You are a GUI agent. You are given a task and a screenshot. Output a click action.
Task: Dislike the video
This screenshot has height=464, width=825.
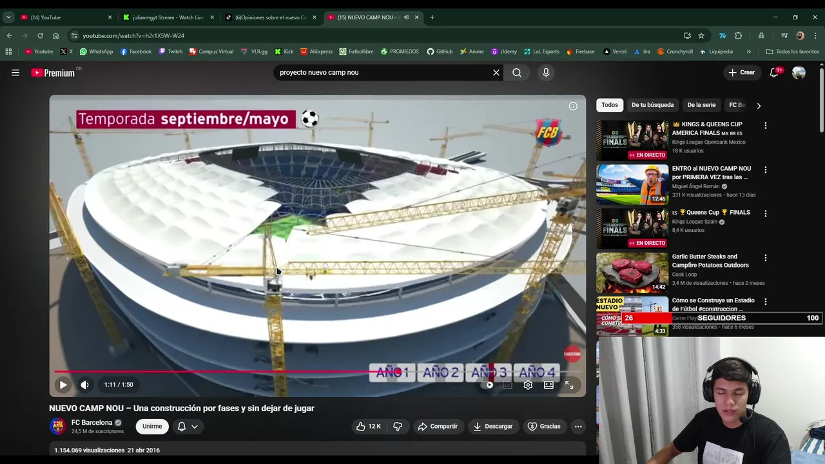398,426
